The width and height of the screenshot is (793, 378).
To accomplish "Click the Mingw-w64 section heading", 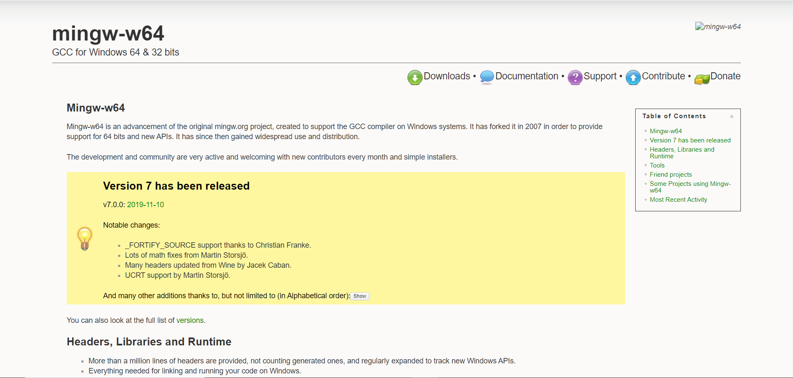I will [96, 108].
